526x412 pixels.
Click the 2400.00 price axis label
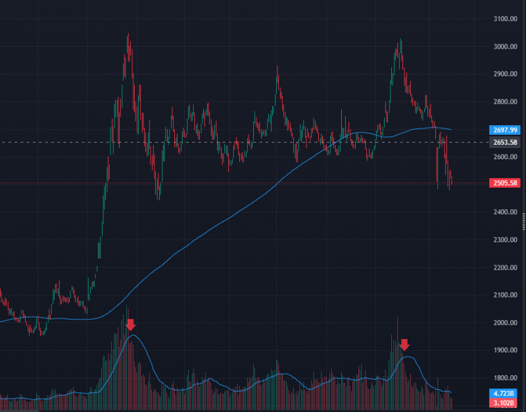pyautogui.click(x=505, y=212)
